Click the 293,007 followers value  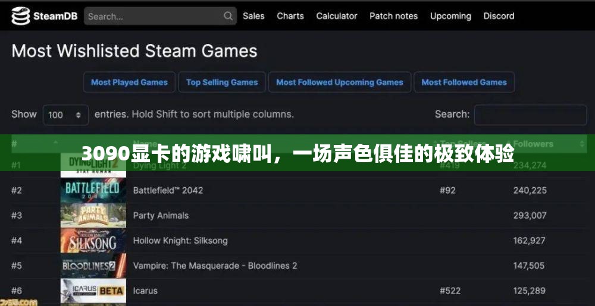click(x=530, y=216)
